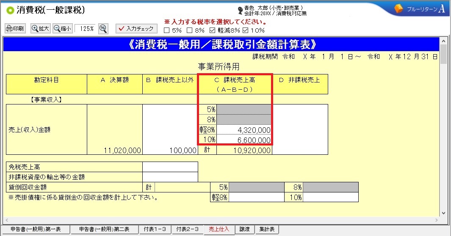Click the 印刷 print button

(15, 28)
